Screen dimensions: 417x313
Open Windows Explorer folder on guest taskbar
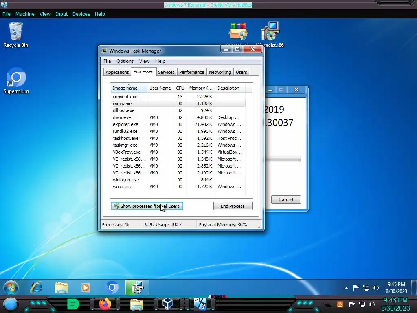pyautogui.click(x=61, y=287)
